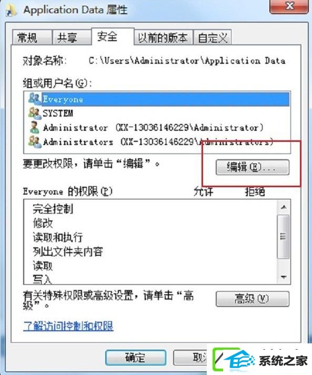Image resolution: width=312 pixels, height=375 pixels.
Task: Open advanced settings with 高级(V) button
Action: pyautogui.click(x=253, y=299)
